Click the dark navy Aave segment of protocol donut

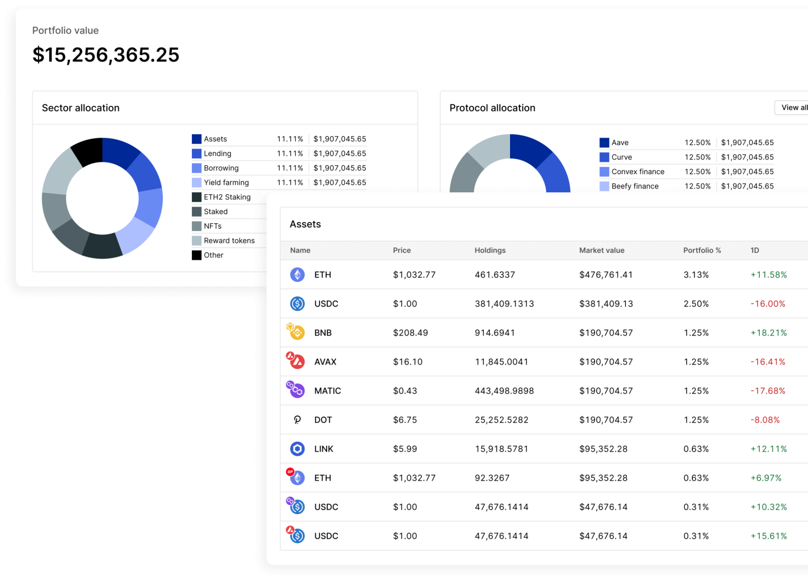529,149
